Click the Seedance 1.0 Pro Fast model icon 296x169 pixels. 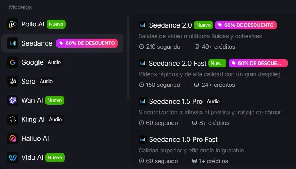[143, 140]
